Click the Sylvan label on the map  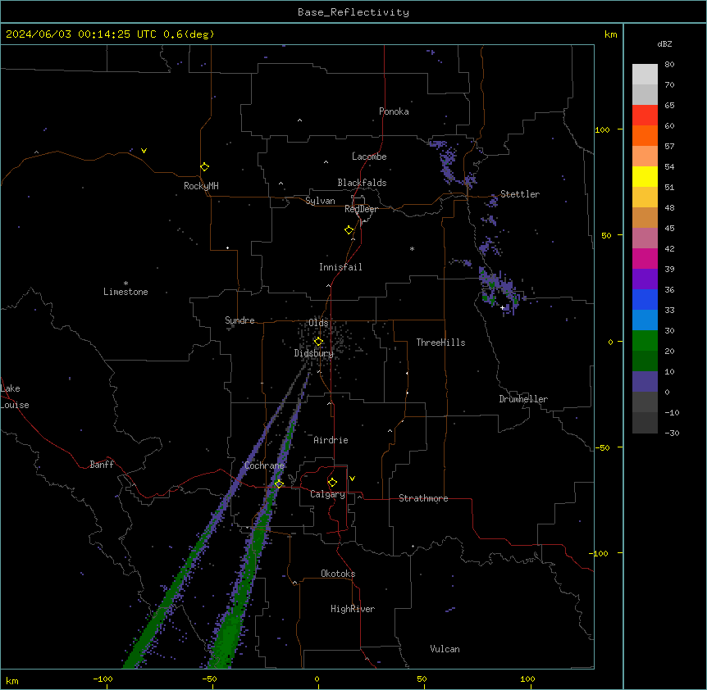(x=320, y=201)
